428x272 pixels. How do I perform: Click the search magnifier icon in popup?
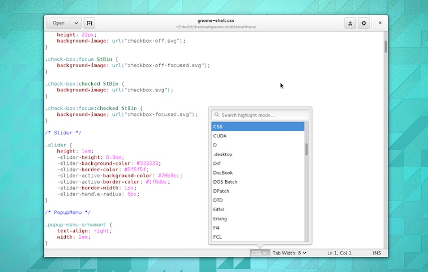[x=217, y=115]
